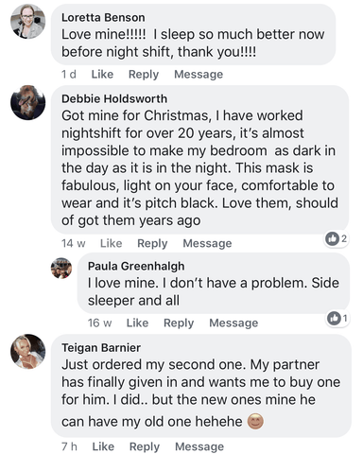Open the Paula Greenhalgh name link

coord(136,266)
